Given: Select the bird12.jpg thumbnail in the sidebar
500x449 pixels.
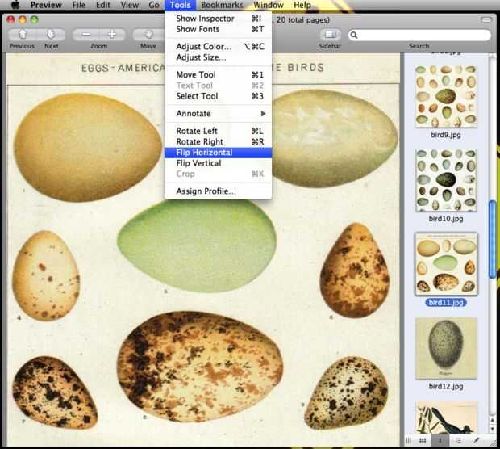Looking at the screenshot, I should (446, 348).
